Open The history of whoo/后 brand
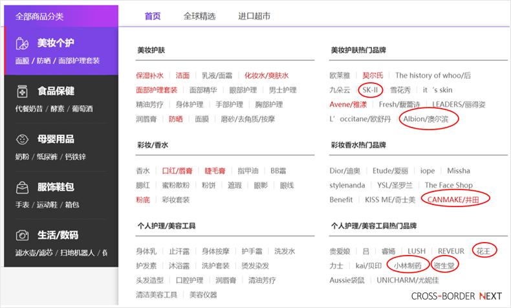511x308 pixels. [x=433, y=76]
